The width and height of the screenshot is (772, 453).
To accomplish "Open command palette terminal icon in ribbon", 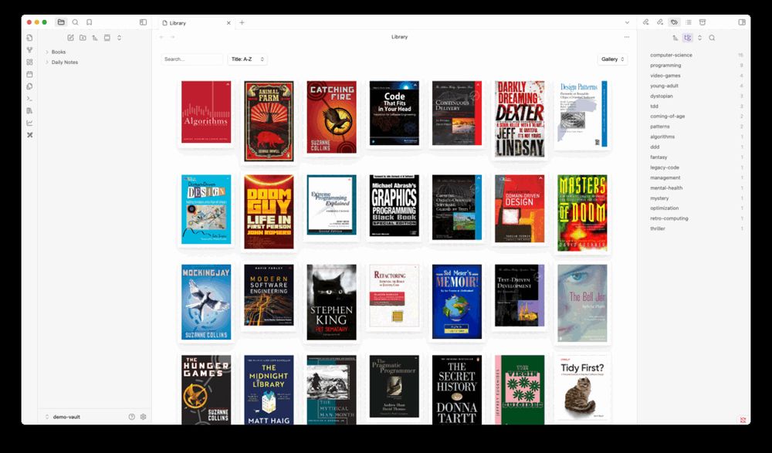I will pos(29,99).
